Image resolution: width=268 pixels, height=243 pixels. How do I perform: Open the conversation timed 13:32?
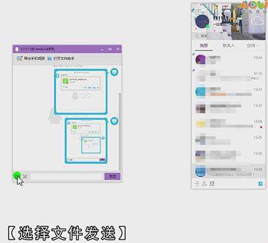(228, 108)
